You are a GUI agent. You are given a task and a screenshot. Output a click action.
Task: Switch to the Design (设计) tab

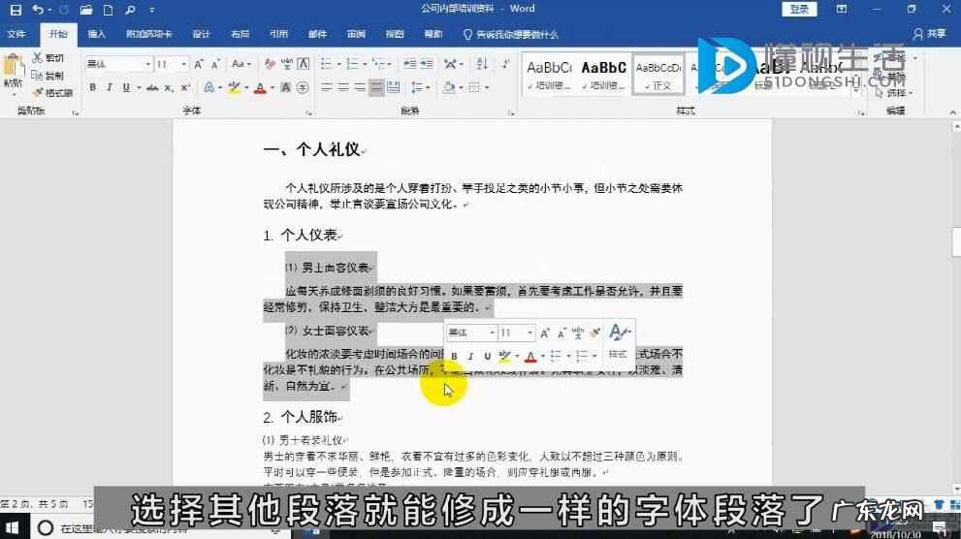tap(201, 34)
